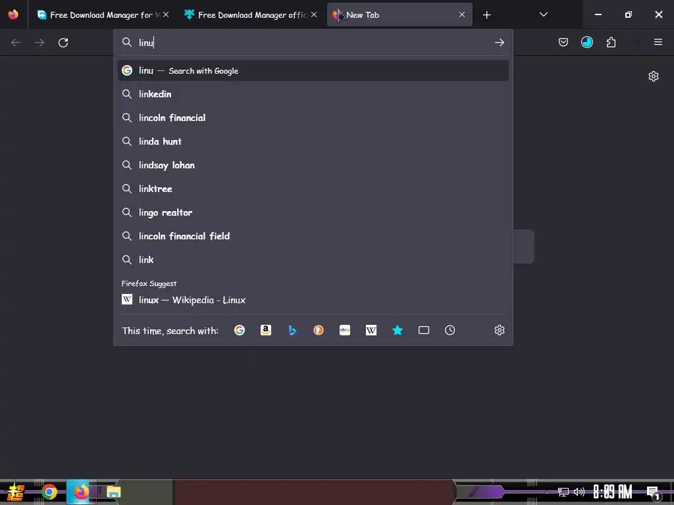Search with Google one-off engine icon
The height and width of the screenshot is (505, 674).
click(x=240, y=330)
